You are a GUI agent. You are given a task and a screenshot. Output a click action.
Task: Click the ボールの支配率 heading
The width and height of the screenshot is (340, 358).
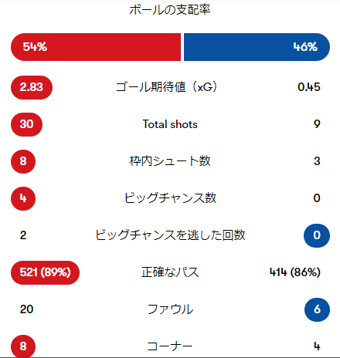(170, 10)
